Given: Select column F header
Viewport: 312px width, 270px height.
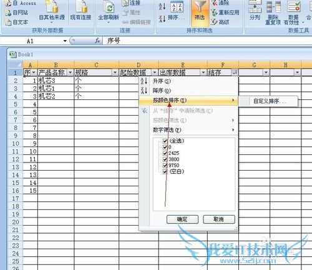Looking at the screenshot, I should [x=223, y=65].
